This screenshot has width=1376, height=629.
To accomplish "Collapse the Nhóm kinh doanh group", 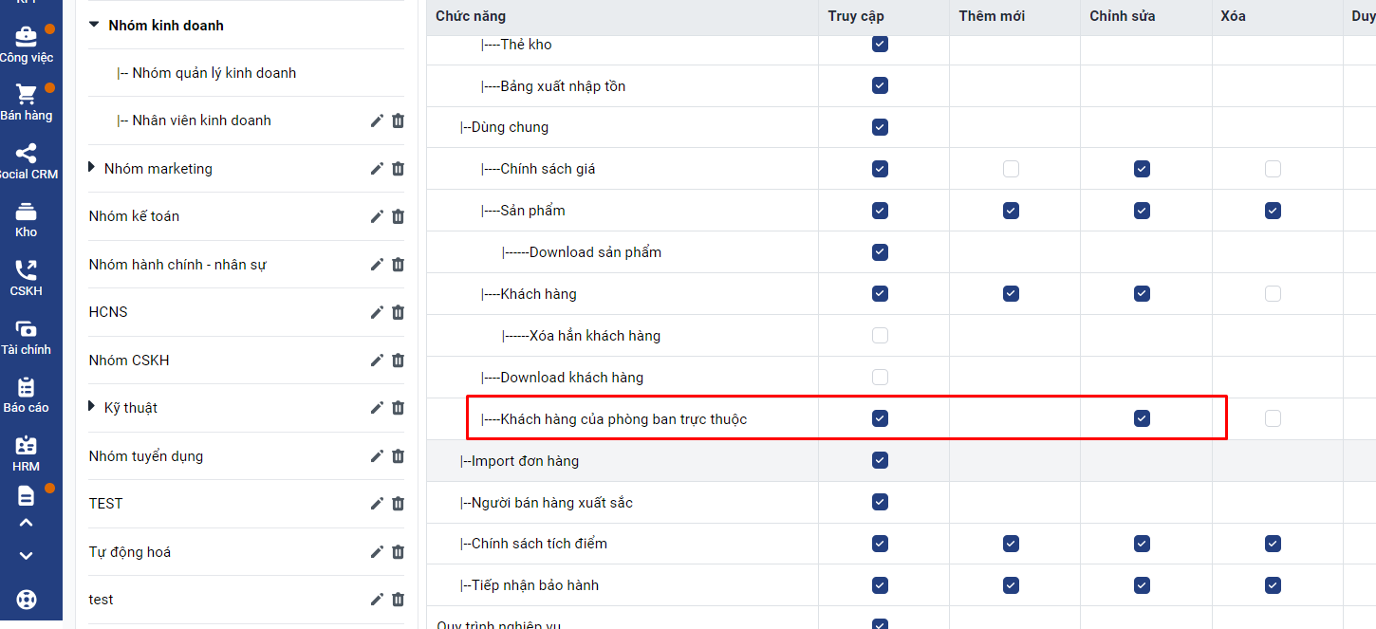I will coord(94,26).
